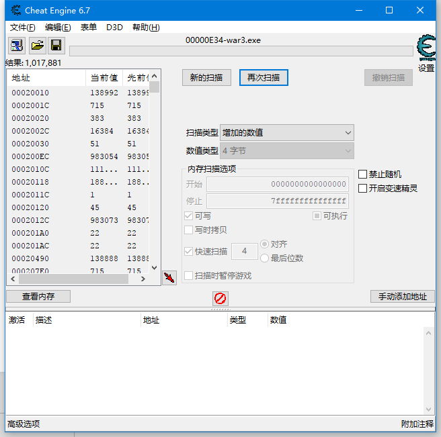Open the 帮助(H) menu

[x=146, y=28]
